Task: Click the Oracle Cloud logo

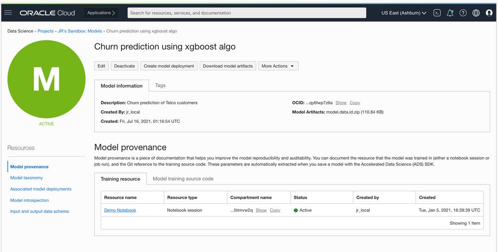Action: click(47, 13)
